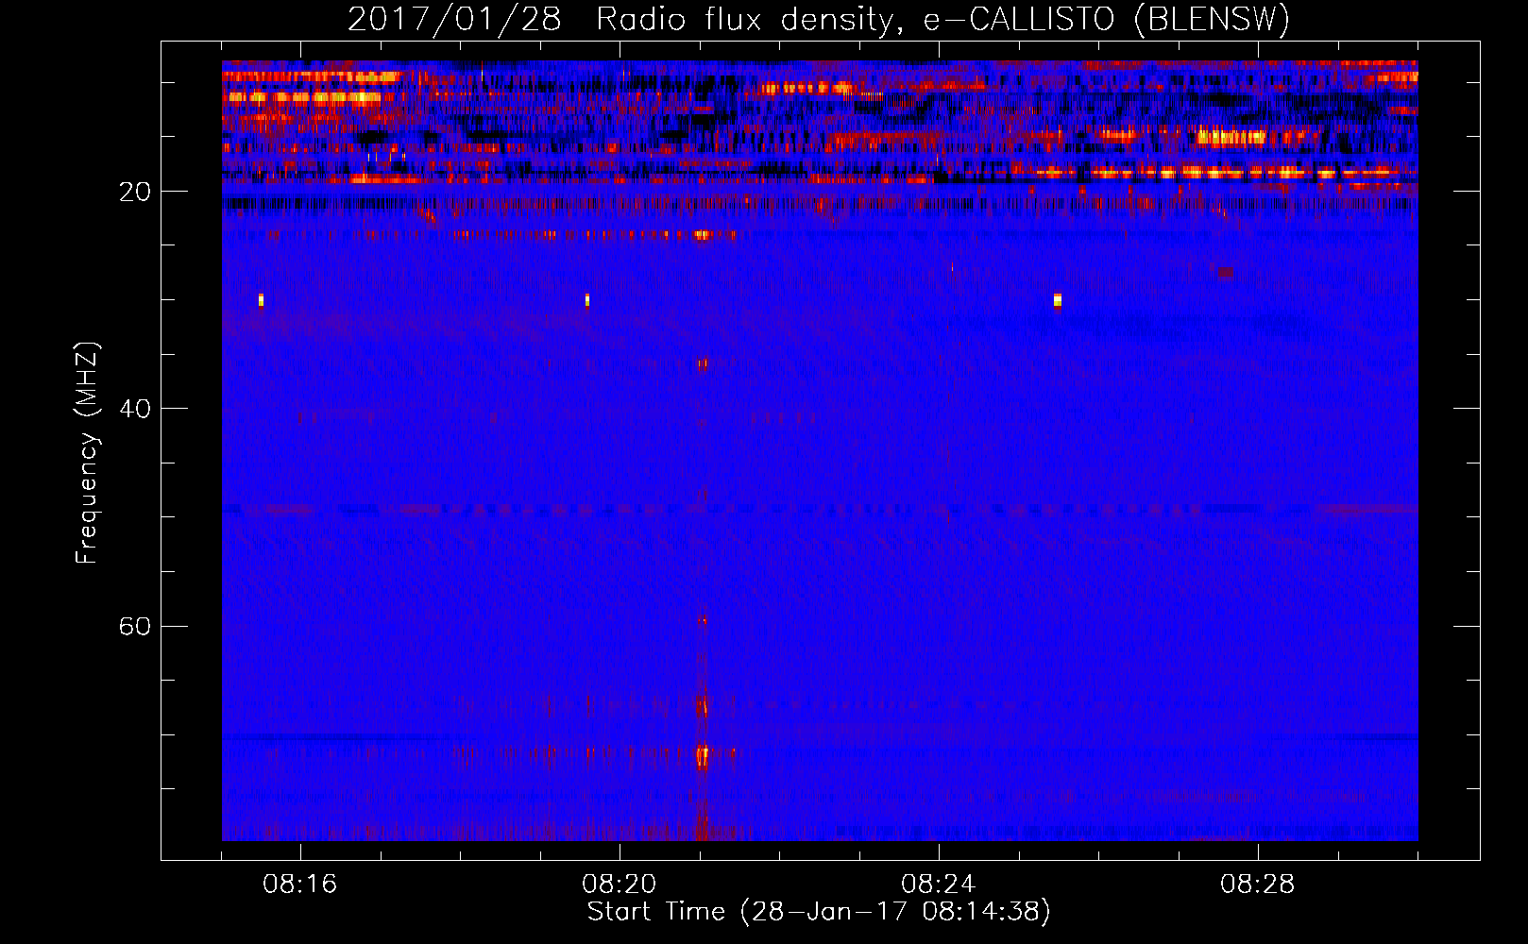
Task: Click the 08:16 time tick label
Action: pyautogui.click(x=300, y=885)
